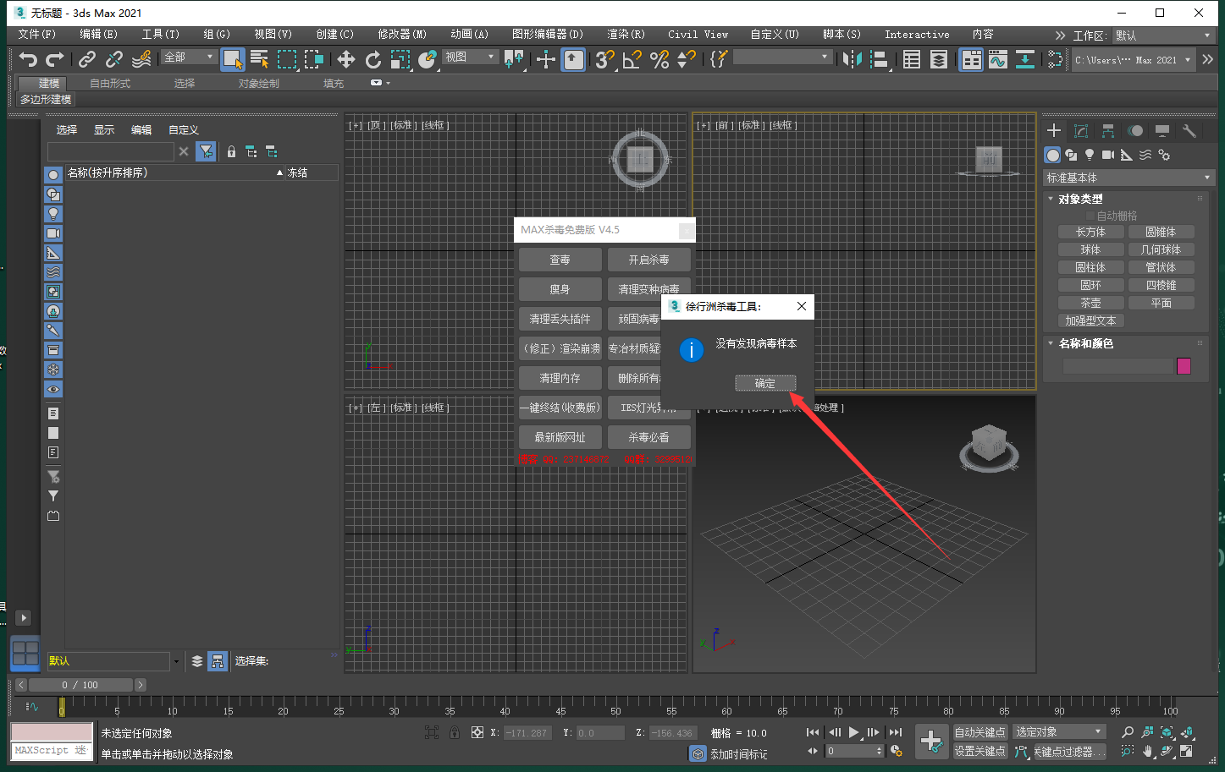Select the Rotate tool
The image size is (1225, 772).
(373, 59)
